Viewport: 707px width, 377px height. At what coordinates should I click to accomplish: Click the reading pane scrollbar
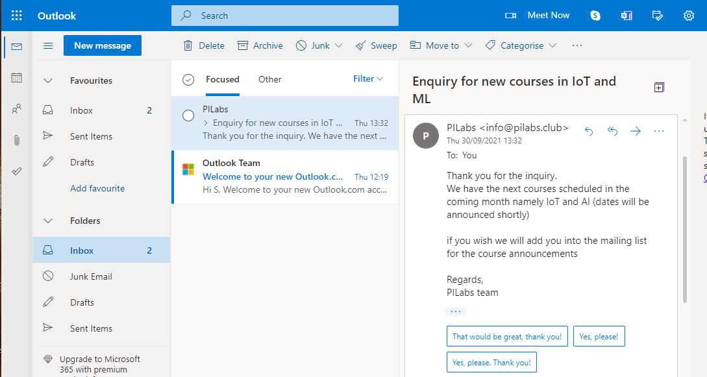685,230
